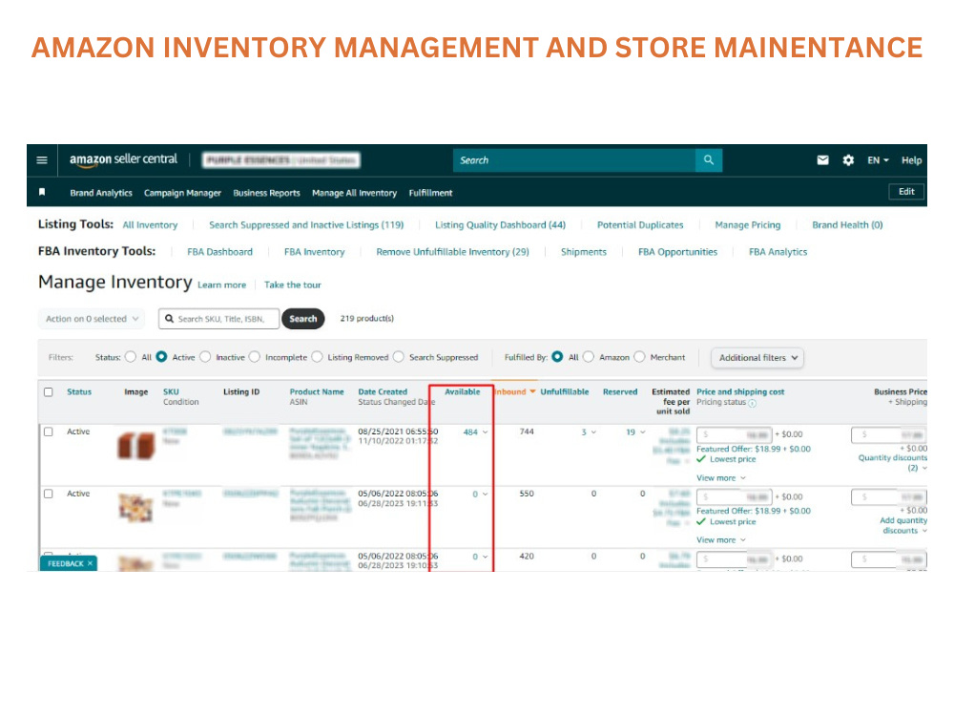Viewport: 954px width, 716px height.
Task: Open Campaign Manager menu item
Action: pos(182,193)
